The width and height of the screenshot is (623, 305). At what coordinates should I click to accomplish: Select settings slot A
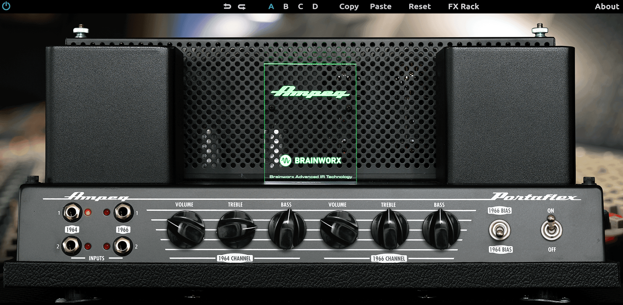[271, 6]
